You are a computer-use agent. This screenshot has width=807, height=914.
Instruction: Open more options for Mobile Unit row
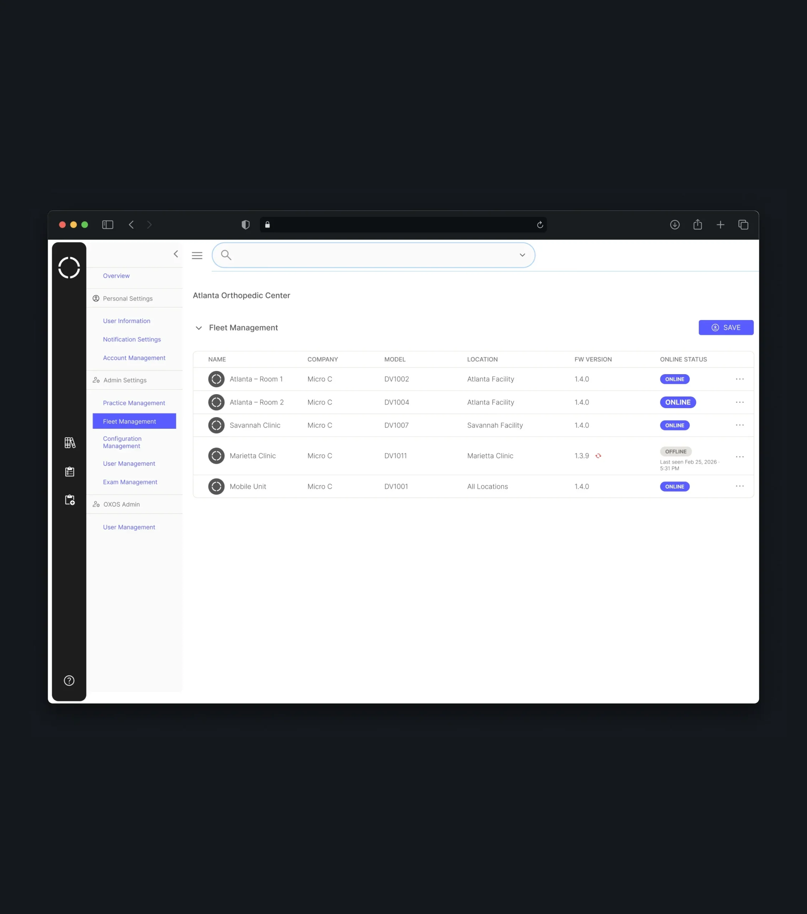pyautogui.click(x=740, y=486)
